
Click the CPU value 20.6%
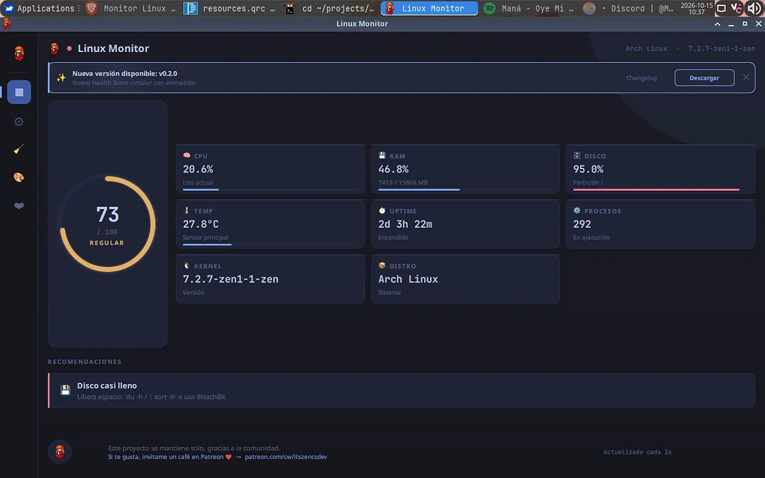point(198,169)
